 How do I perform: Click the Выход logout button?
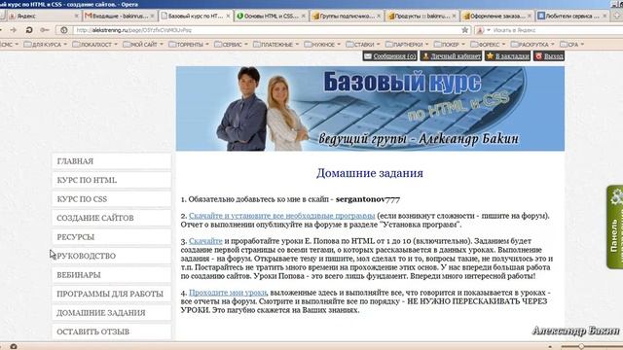pyautogui.click(x=549, y=56)
